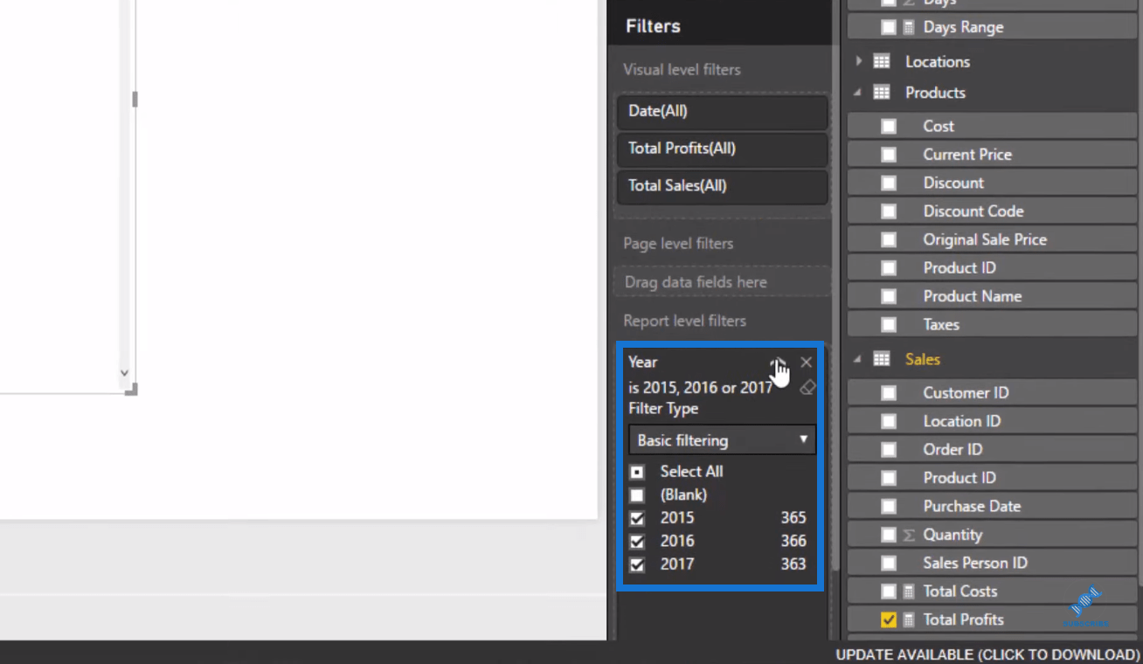This screenshot has height=664, width=1143.
Task: Collapse the Sales table arrow
Action: point(858,359)
